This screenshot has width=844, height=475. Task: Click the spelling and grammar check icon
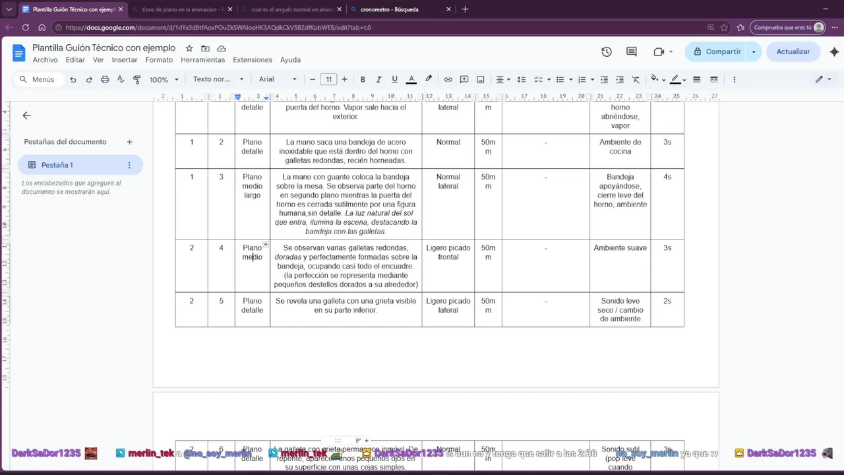(121, 79)
